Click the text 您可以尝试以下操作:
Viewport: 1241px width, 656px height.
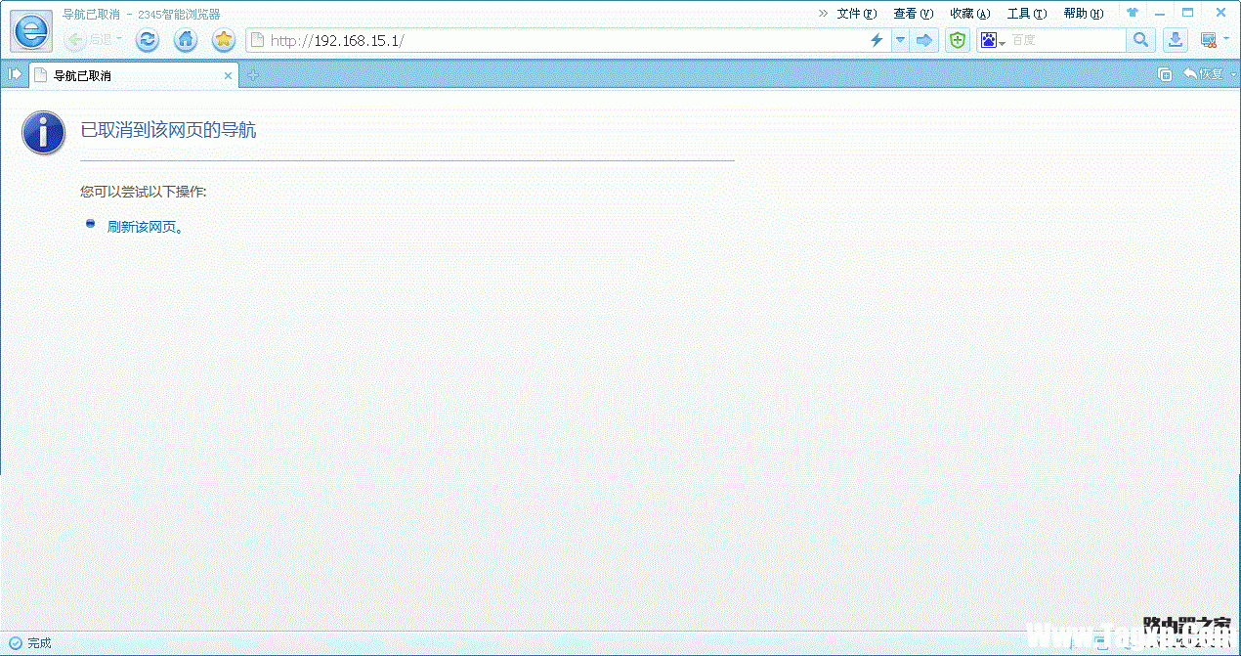coord(144,192)
